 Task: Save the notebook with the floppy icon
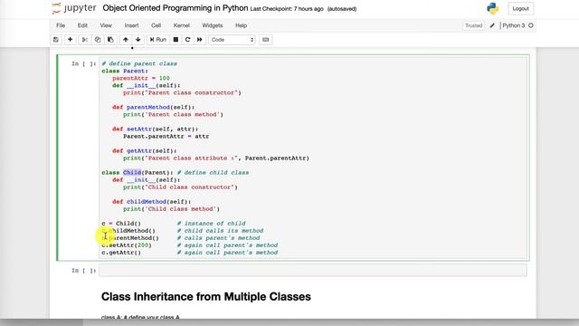[x=56, y=40]
